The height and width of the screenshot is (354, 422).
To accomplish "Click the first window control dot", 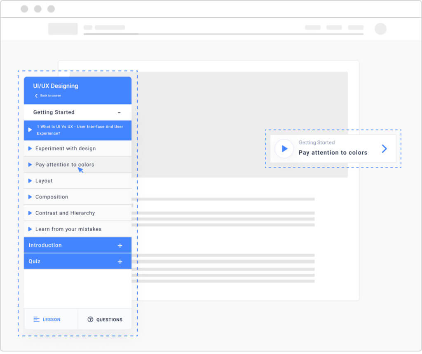I will click(x=24, y=9).
